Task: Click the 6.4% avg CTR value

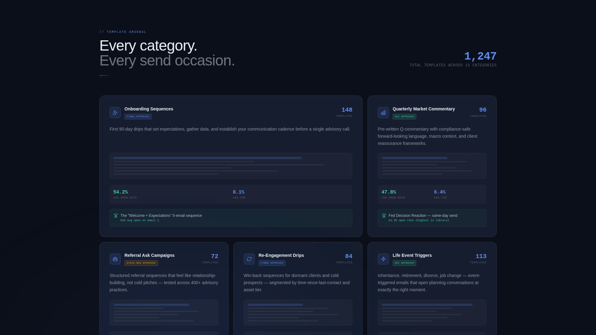Action: [x=440, y=192]
